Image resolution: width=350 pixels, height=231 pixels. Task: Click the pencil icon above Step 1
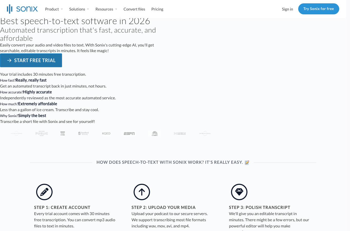click(44, 192)
